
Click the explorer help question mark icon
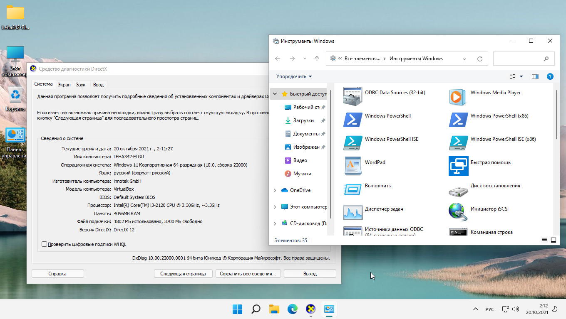point(550,76)
